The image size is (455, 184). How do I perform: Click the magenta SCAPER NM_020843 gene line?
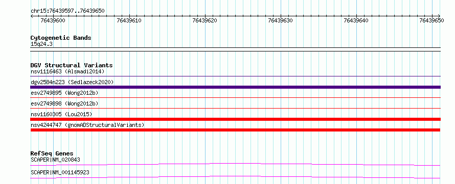(x=235, y=164)
